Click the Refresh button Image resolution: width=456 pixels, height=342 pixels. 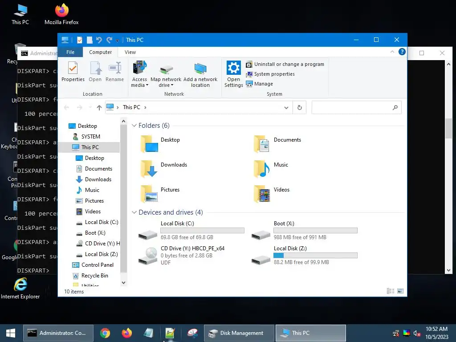point(300,108)
